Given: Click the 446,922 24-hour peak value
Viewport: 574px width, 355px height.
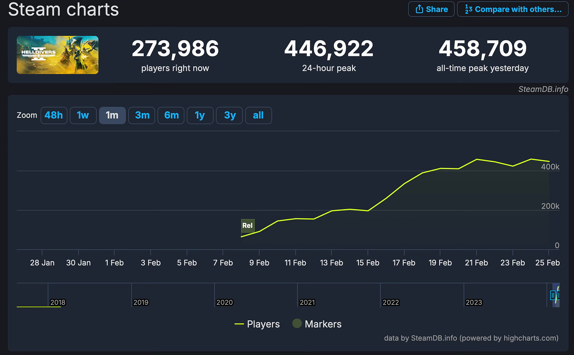Looking at the screenshot, I should tap(329, 49).
